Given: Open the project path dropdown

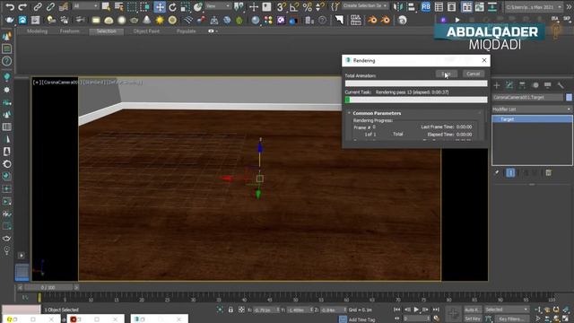Looking at the screenshot, I should [x=534, y=6].
